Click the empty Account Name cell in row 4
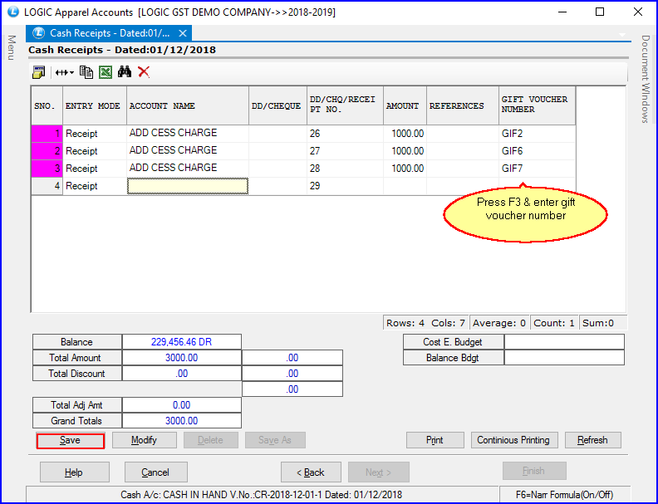 tap(188, 186)
